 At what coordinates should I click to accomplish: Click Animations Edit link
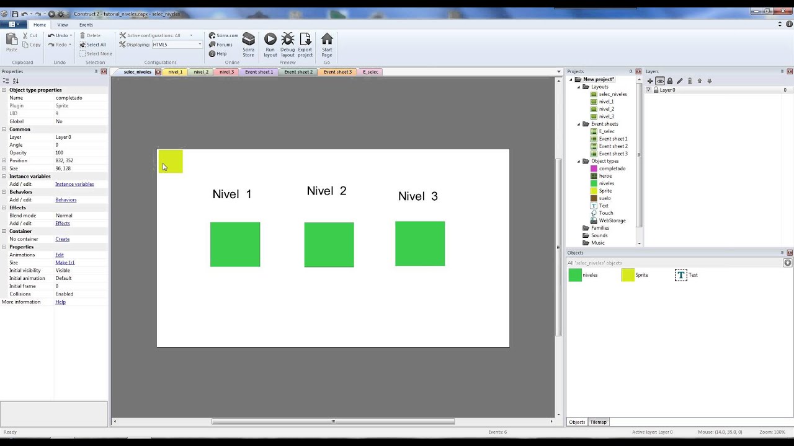pyautogui.click(x=60, y=255)
